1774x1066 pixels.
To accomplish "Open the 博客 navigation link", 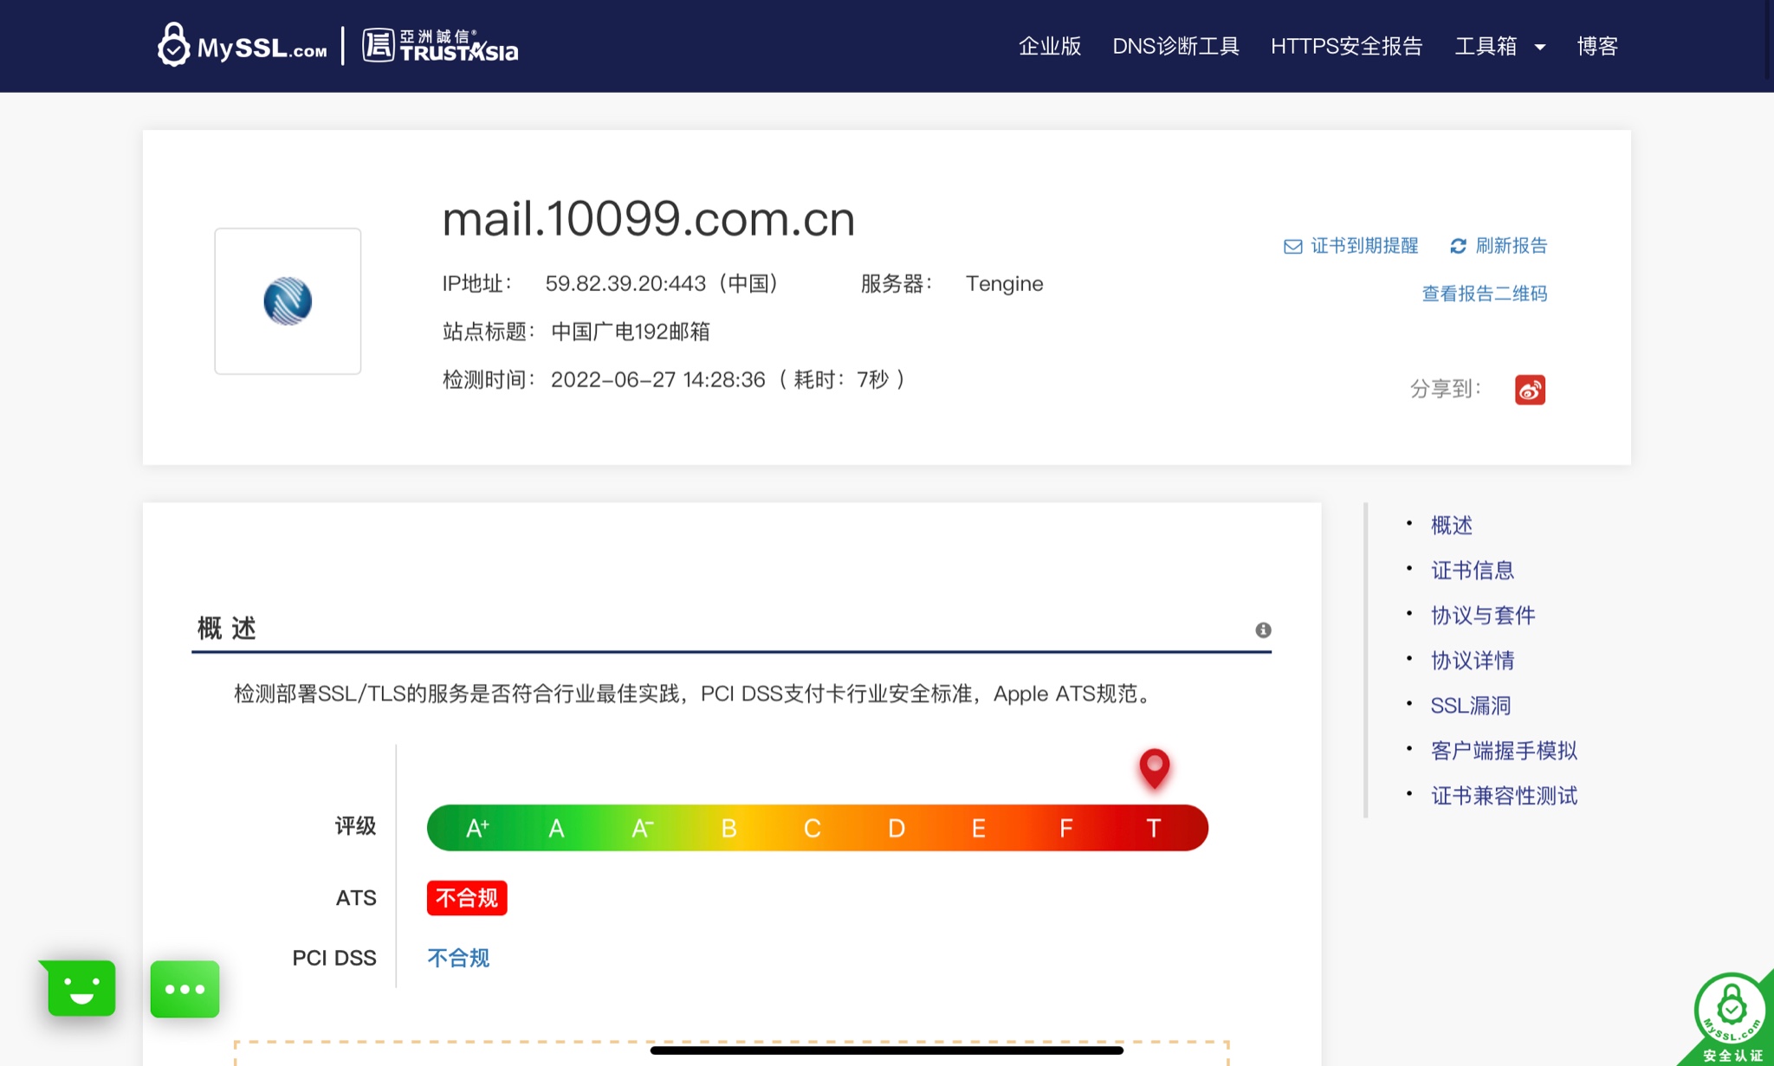I will coord(1597,46).
